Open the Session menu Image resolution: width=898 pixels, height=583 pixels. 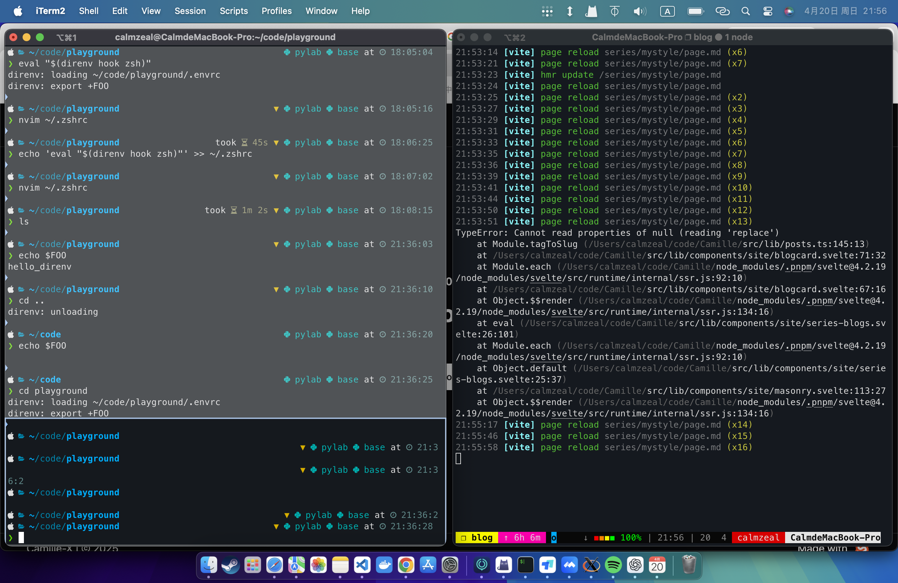[190, 11]
